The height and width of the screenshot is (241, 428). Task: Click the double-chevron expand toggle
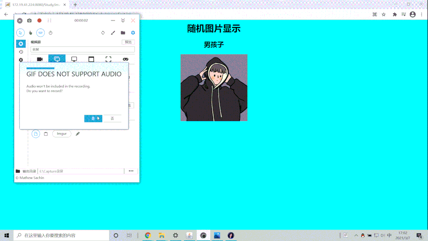pos(123,21)
